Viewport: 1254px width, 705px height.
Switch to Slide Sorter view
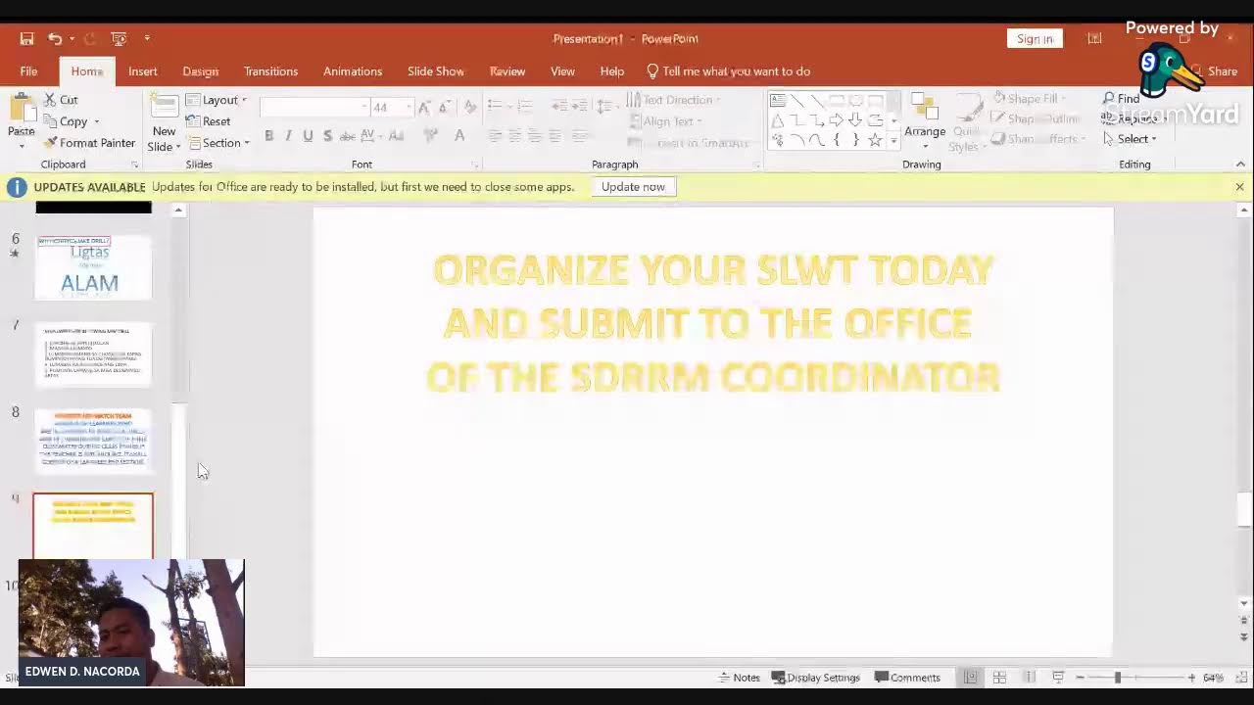999,678
